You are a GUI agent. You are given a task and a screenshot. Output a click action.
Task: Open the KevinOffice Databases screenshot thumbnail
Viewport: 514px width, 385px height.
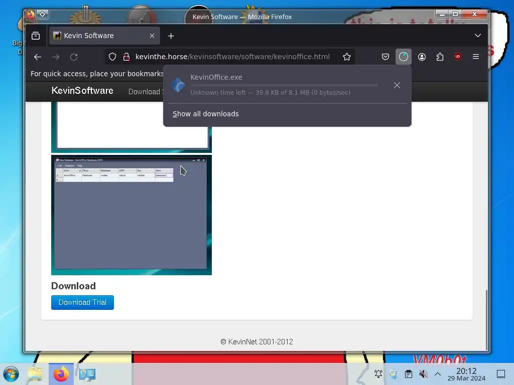tap(131, 215)
